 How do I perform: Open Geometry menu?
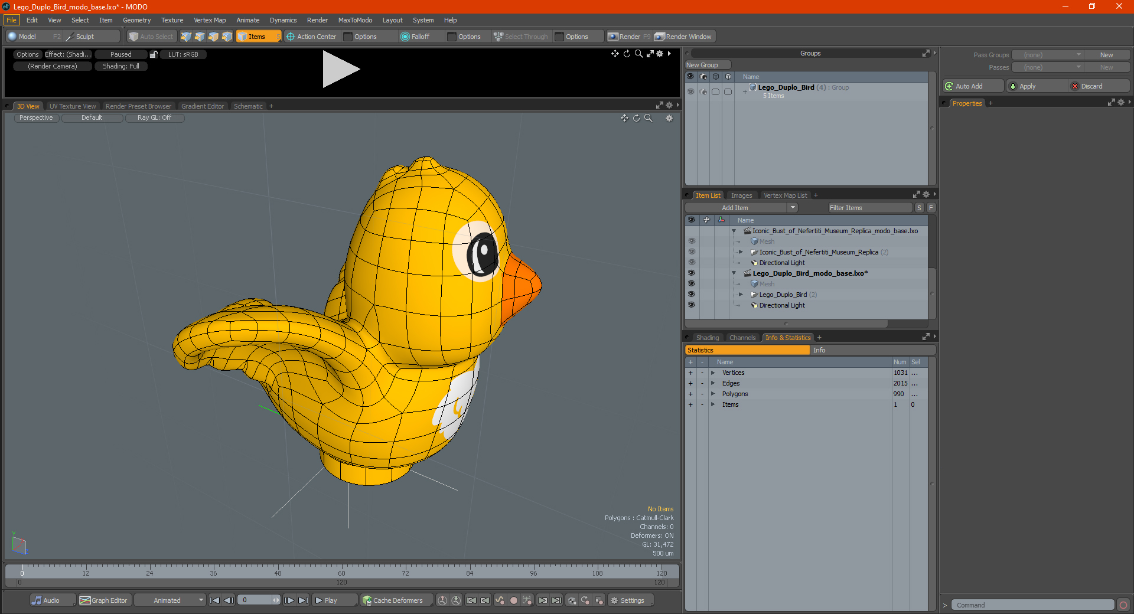coord(137,20)
